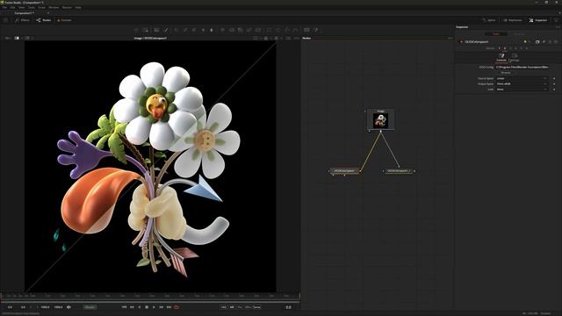Add a Rectangle mask from the toolbar
This screenshot has height=316, width=562.
point(269,30)
